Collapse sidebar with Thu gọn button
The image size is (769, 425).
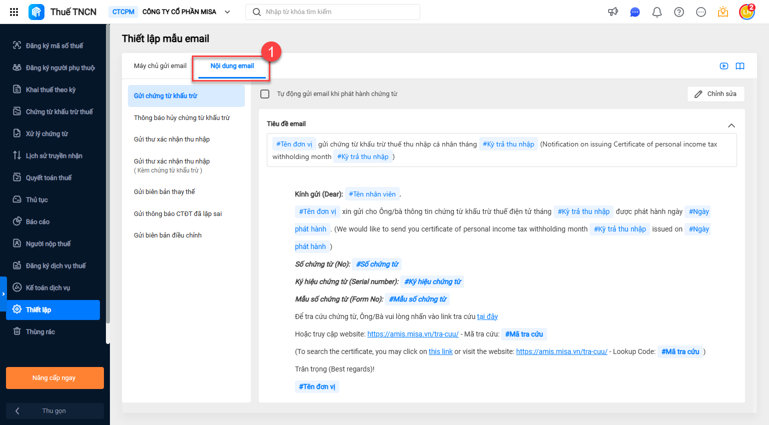coord(55,411)
